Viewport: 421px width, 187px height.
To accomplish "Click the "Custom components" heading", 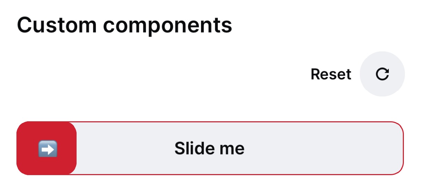I will point(124,25).
